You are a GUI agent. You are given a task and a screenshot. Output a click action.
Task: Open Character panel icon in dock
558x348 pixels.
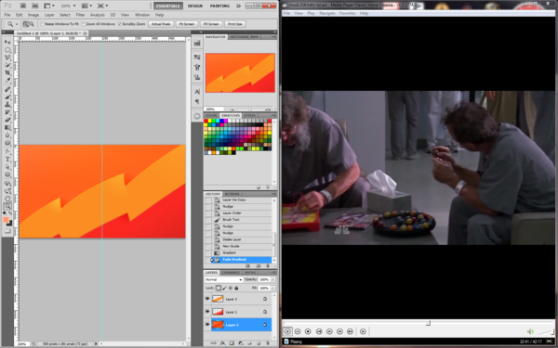coord(197,92)
